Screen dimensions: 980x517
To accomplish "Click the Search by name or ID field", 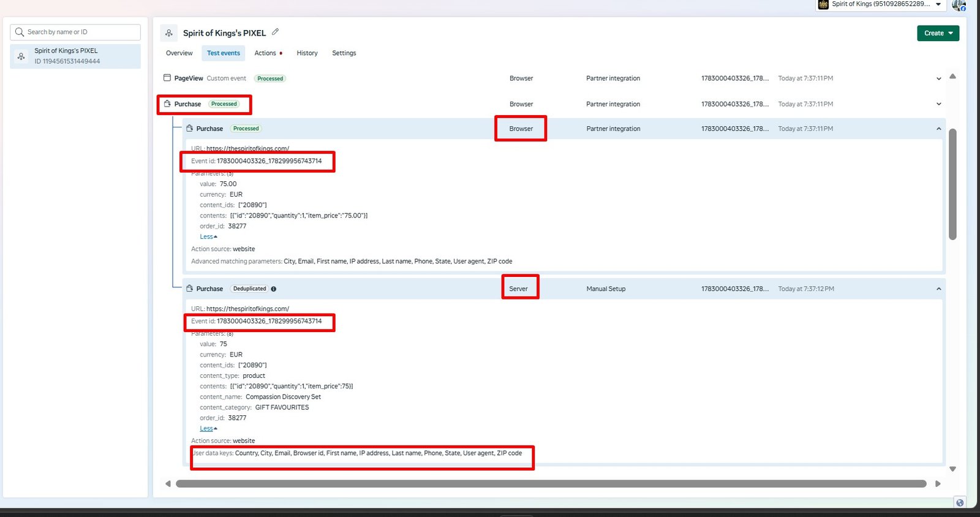I will tap(75, 32).
